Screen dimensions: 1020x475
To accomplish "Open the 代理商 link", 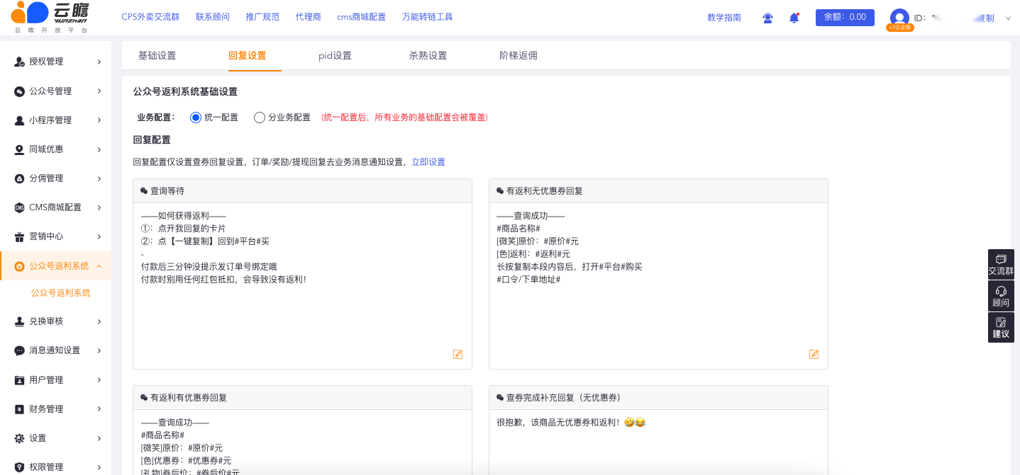I will 309,17.
